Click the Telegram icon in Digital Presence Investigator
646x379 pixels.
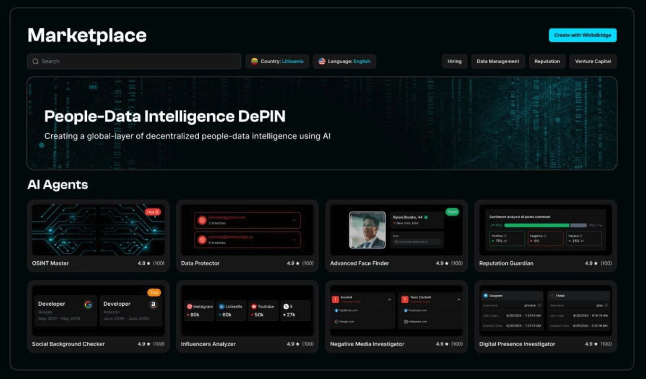click(x=486, y=296)
